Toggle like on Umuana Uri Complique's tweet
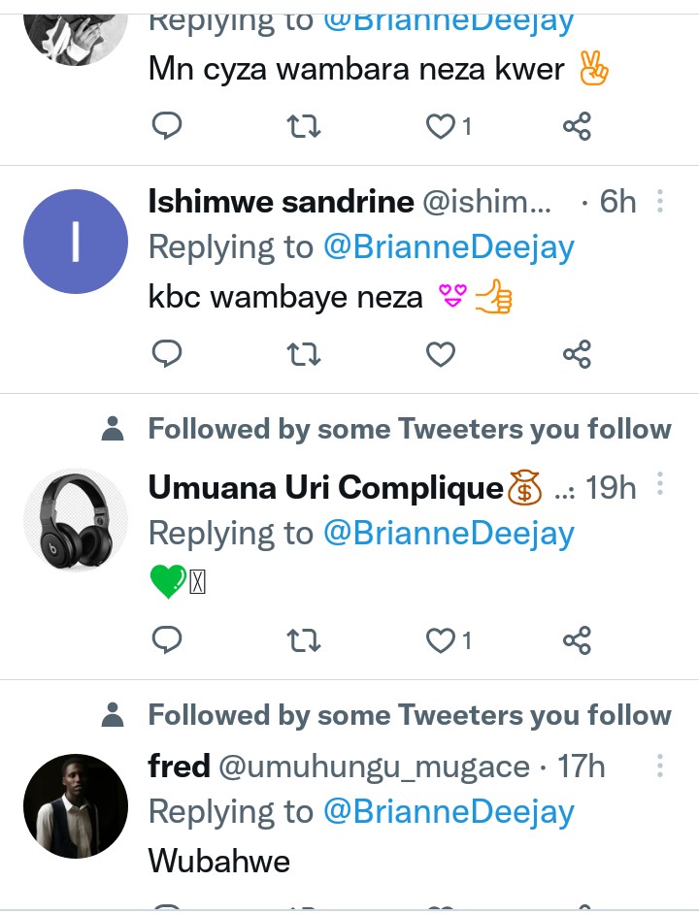The image size is (699, 914). click(x=442, y=640)
